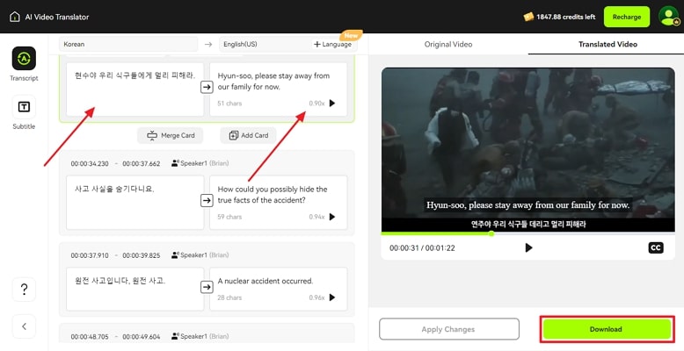Toggle closed captions on the video
684x351 pixels.
point(655,247)
